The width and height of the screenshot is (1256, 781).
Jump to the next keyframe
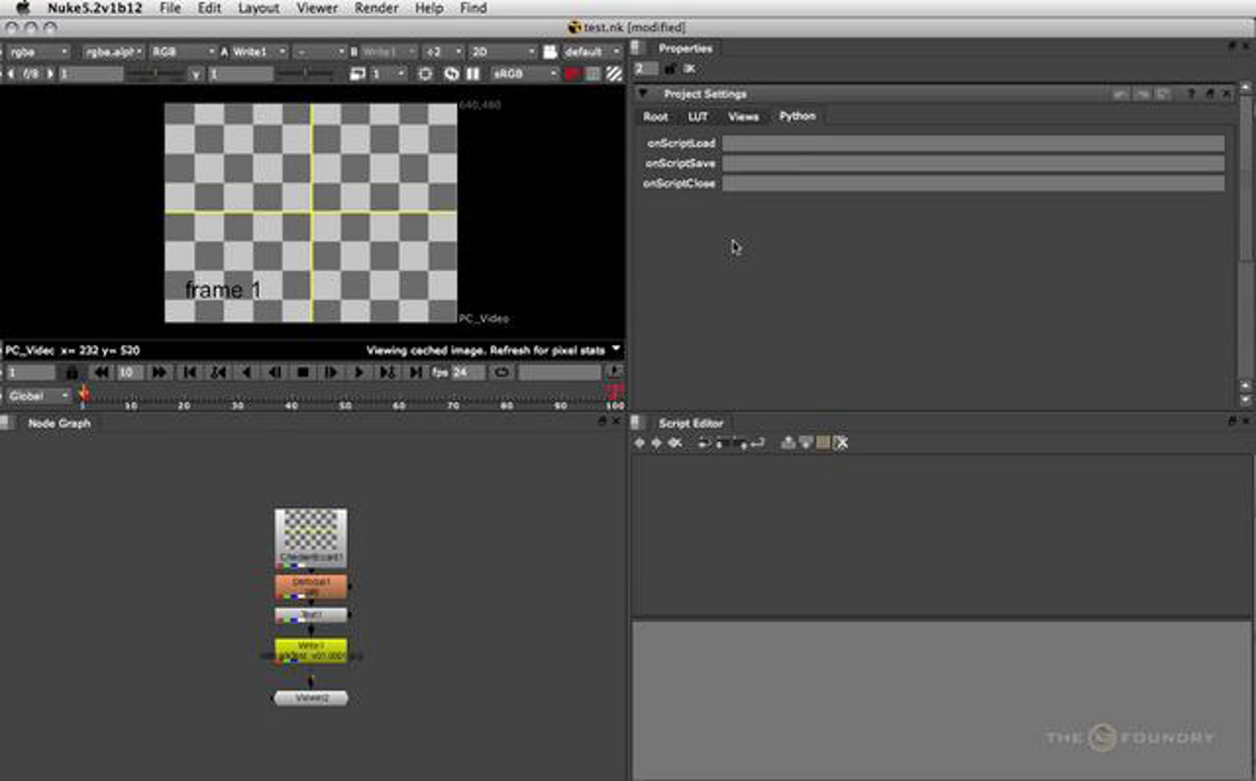(387, 372)
